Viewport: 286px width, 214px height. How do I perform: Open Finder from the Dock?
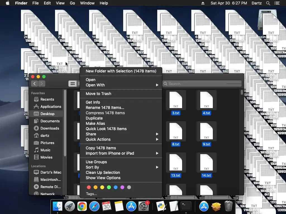coord(58,206)
